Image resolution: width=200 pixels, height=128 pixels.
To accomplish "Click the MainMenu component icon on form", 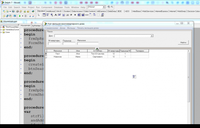I will click(134, 76).
